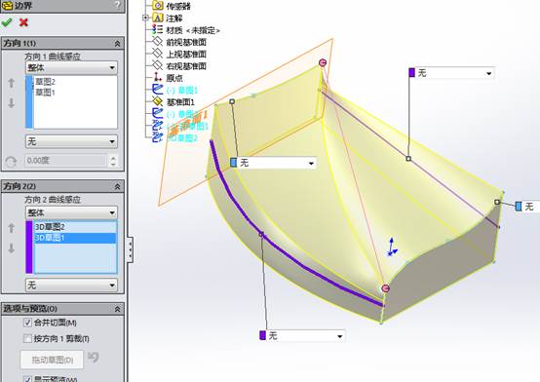Screen dimensions: 540x382
Task: Select 传感器 label in feature tree
Action: click(178, 6)
